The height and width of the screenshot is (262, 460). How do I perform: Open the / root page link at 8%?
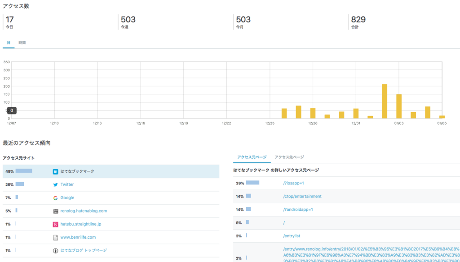(284, 223)
